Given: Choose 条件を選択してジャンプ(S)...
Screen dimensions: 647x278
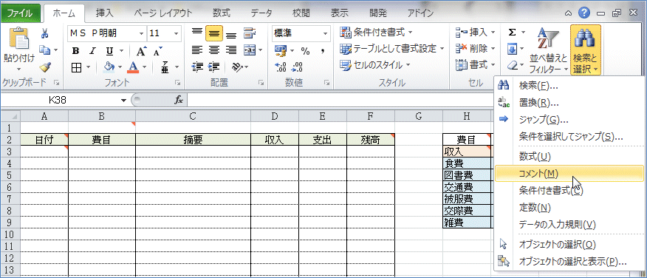Looking at the screenshot, I should (x=569, y=136).
